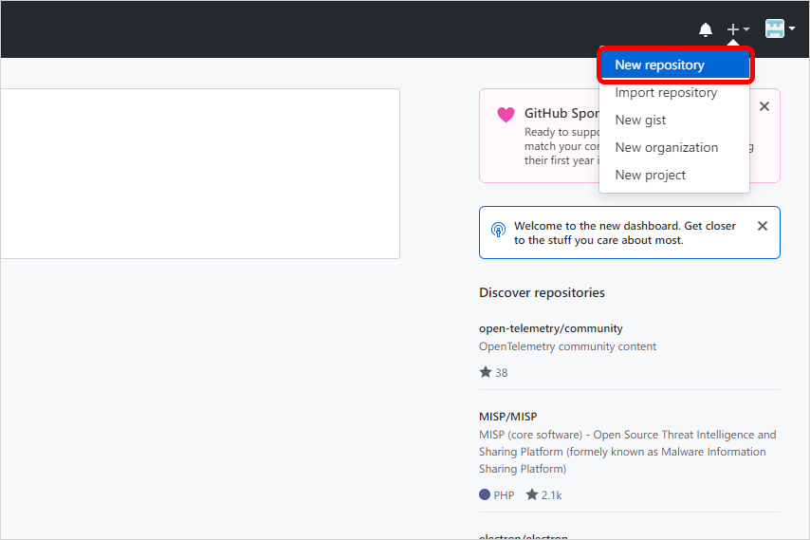
Task: Select New gist menu entry
Action: click(674, 120)
